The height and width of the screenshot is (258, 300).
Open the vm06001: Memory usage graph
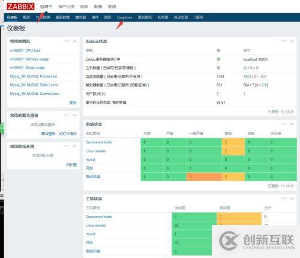(29, 59)
